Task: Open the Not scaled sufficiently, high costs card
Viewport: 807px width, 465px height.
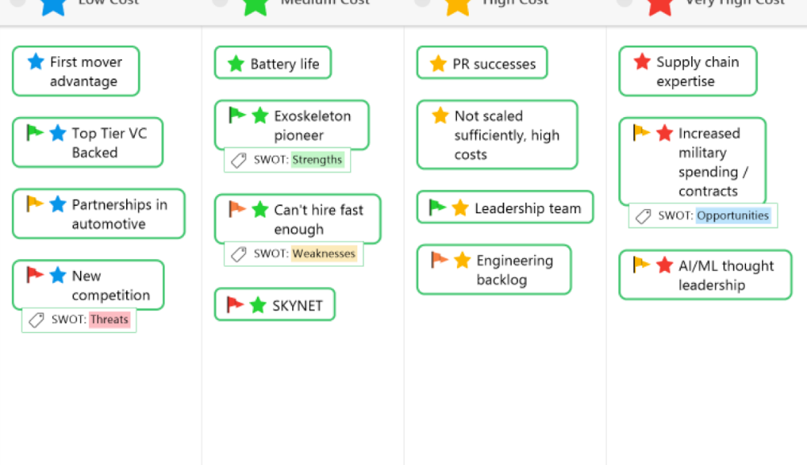Action: pos(506,135)
